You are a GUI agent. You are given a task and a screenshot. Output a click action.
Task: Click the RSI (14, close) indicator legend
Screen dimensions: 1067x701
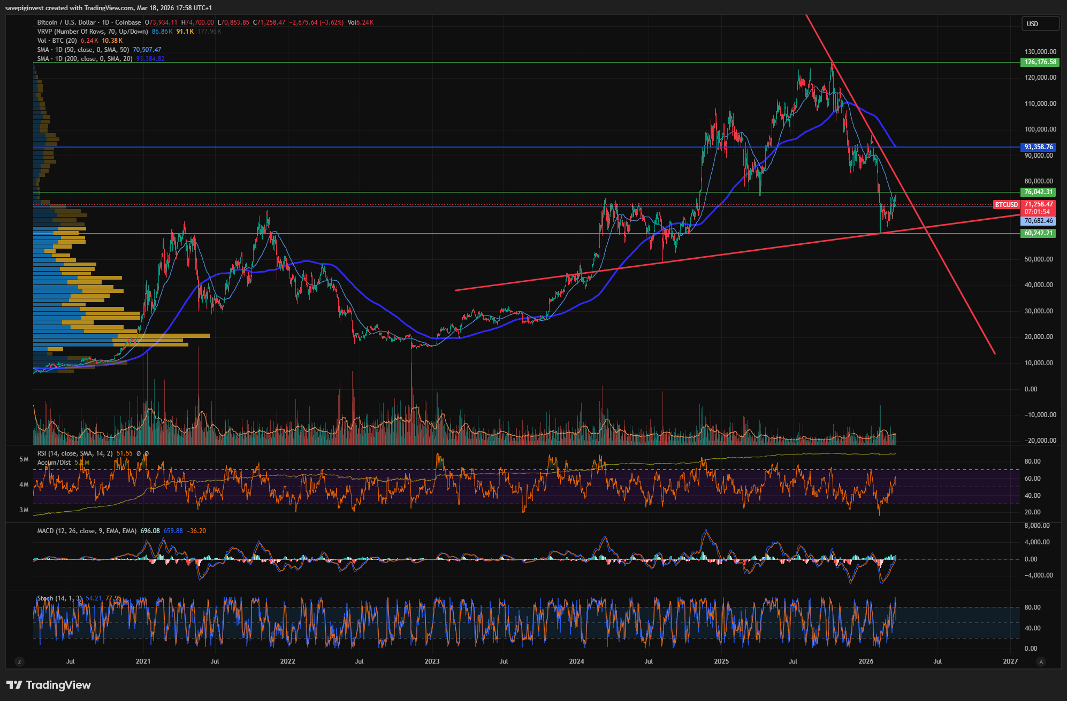point(75,453)
